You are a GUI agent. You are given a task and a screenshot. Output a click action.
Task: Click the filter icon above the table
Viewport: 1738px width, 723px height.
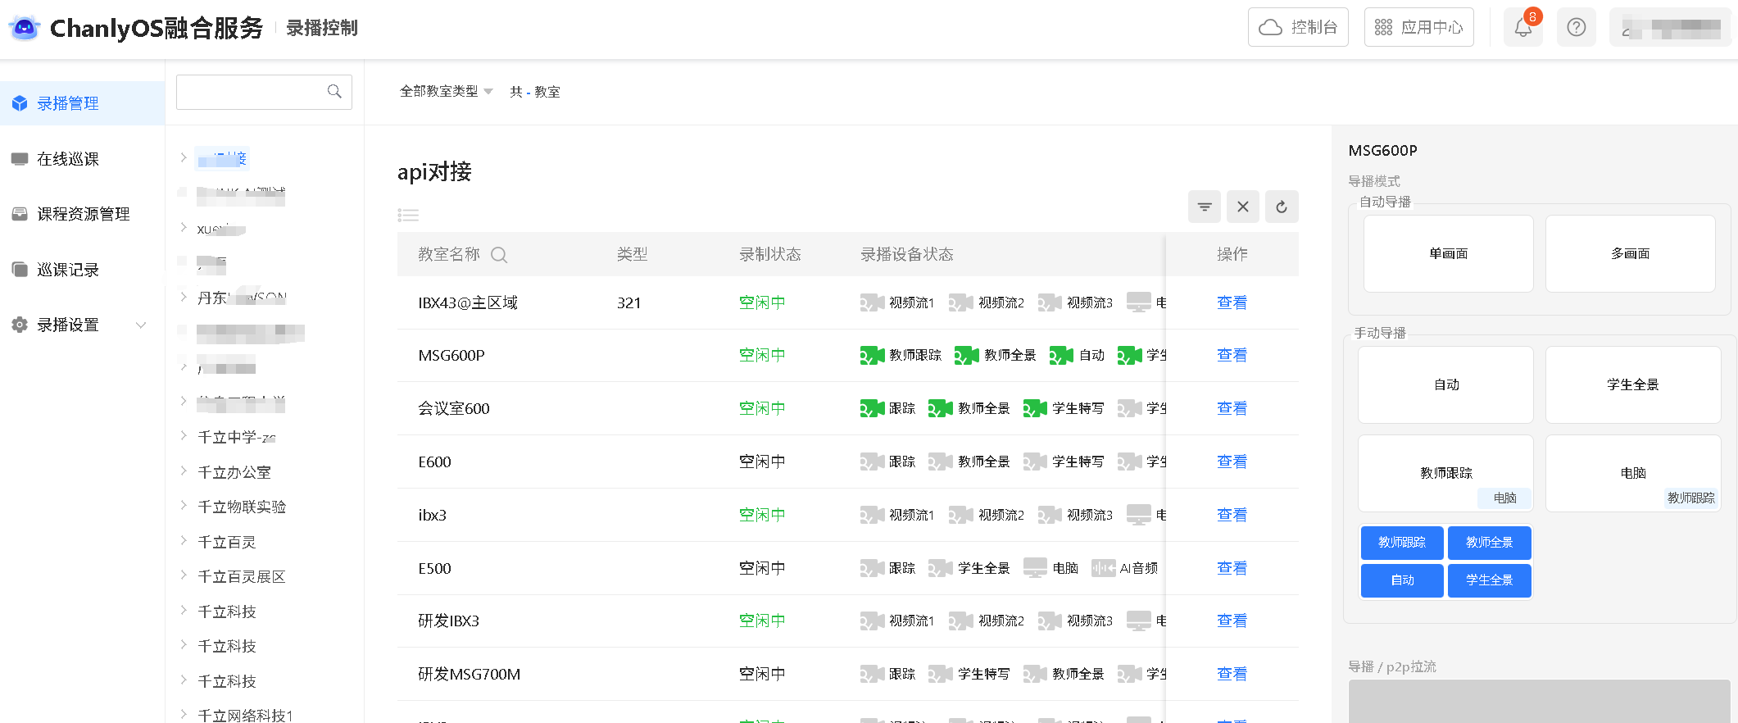click(1204, 207)
